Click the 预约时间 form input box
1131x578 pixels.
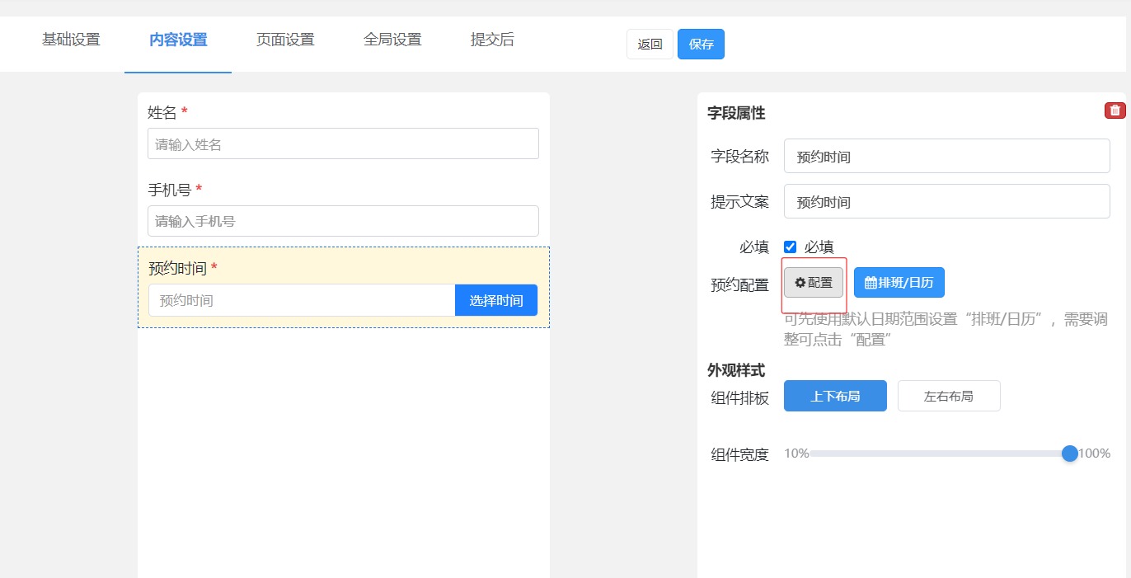[302, 300]
